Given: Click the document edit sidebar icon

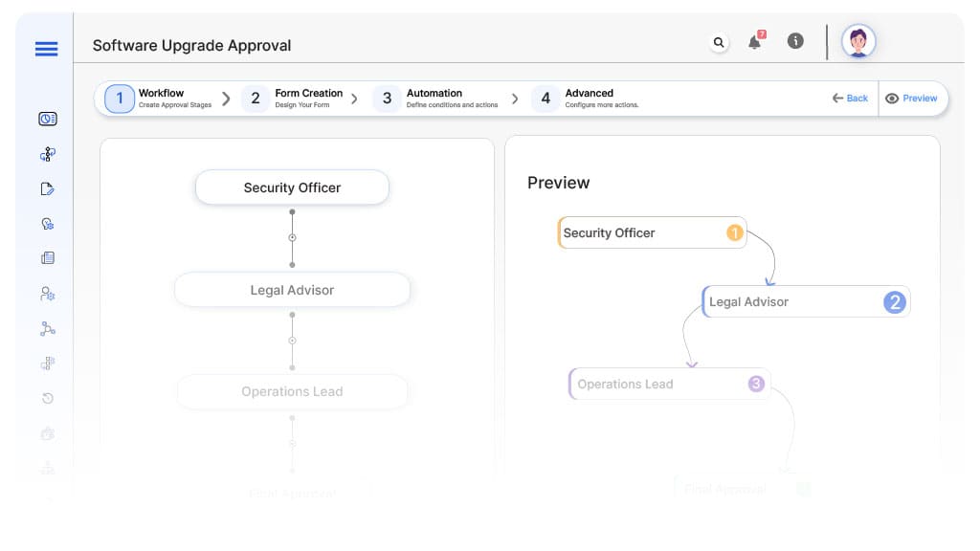Looking at the screenshot, I should (x=48, y=189).
